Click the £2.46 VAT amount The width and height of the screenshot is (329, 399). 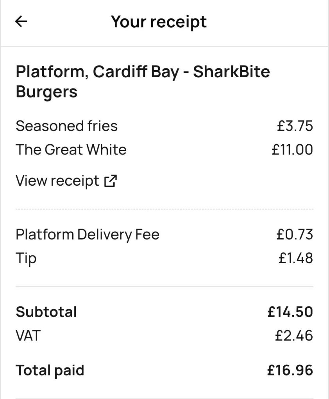[x=294, y=336]
